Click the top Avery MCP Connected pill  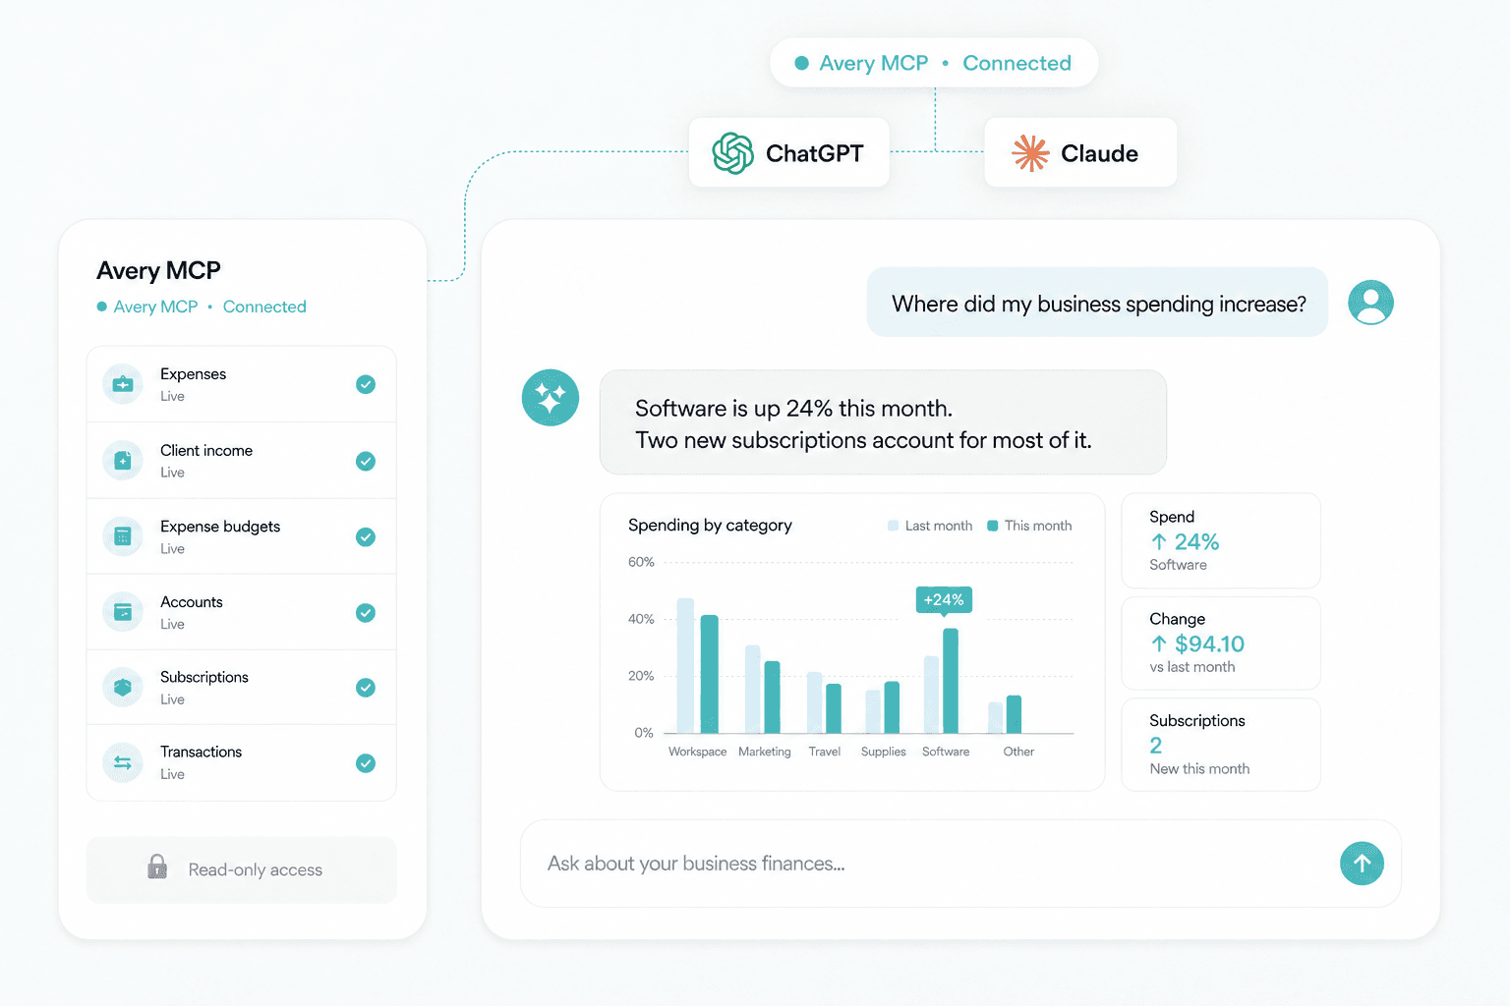pos(934,63)
